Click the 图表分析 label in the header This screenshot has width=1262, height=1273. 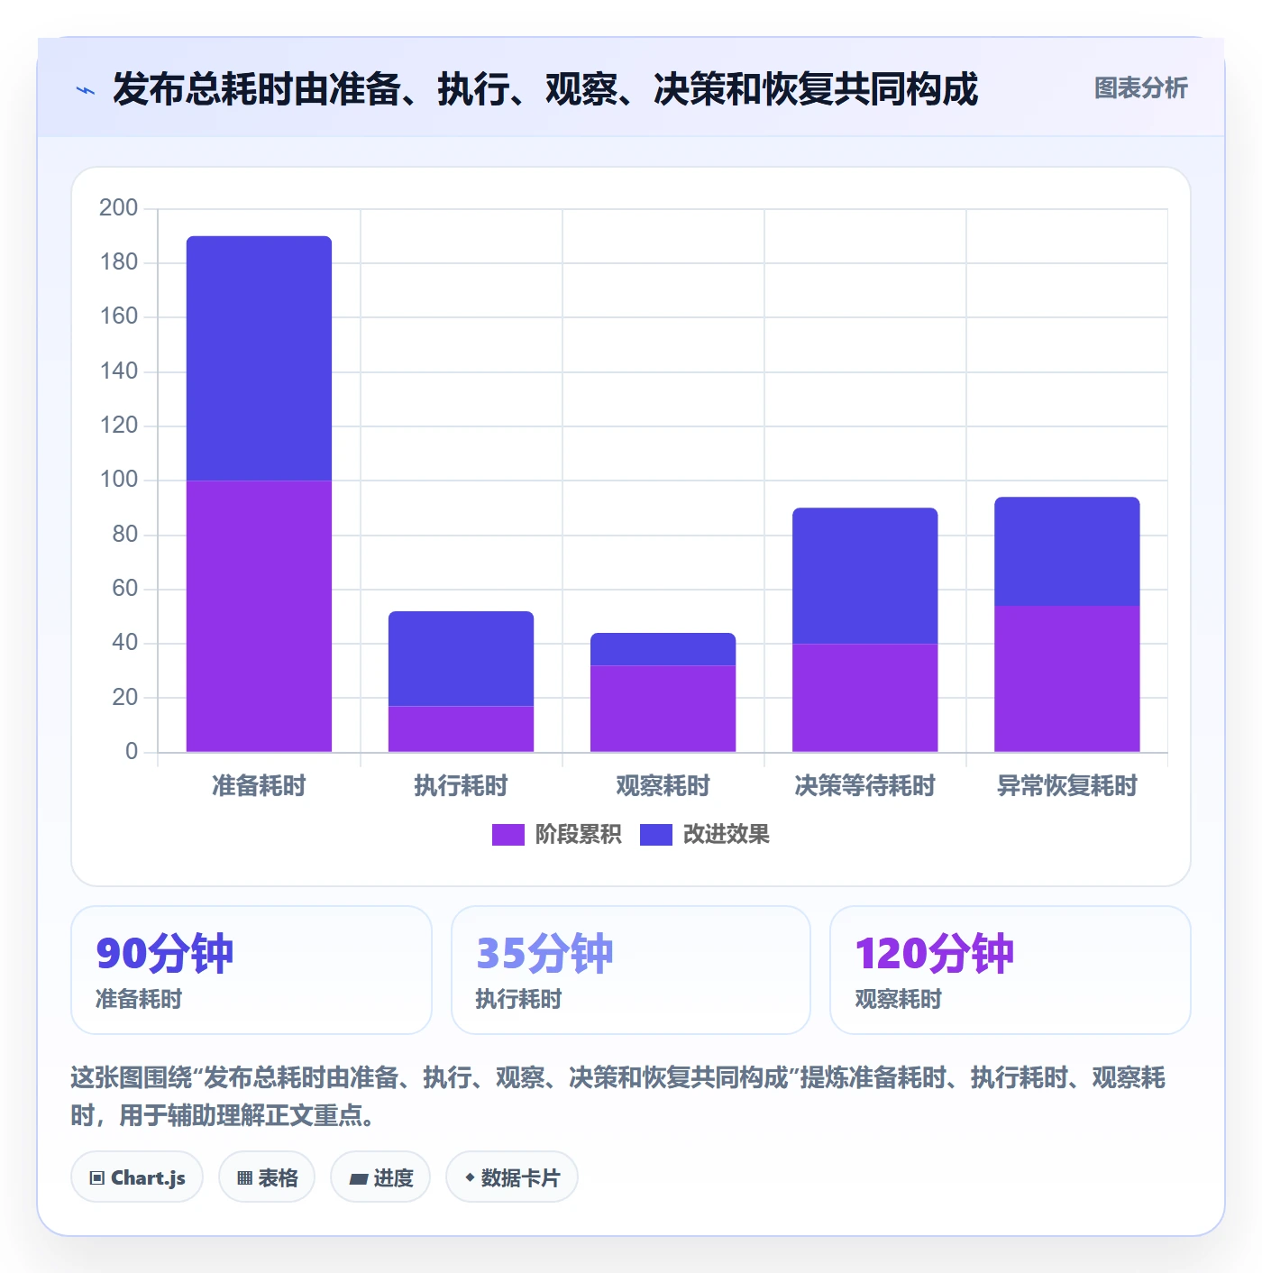[1140, 88]
